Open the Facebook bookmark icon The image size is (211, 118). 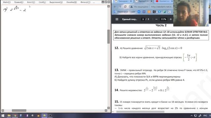tap(159, 12)
